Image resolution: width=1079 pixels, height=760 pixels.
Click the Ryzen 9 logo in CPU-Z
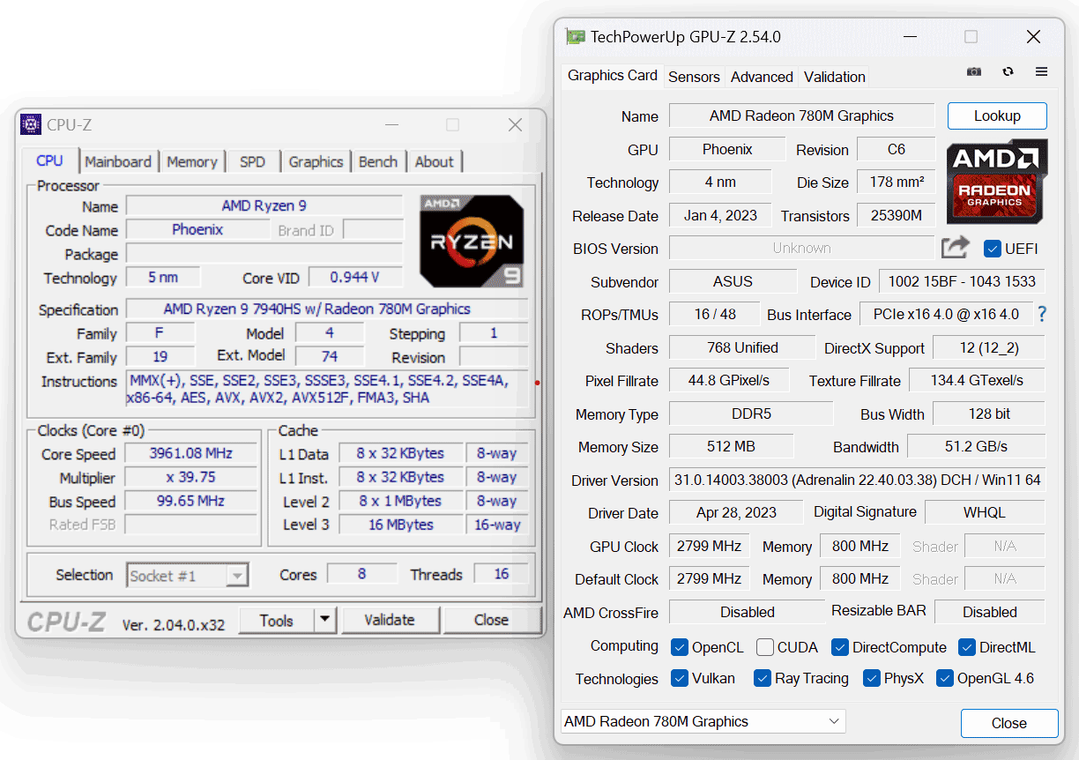pyautogui.click(x=472, y=240)
